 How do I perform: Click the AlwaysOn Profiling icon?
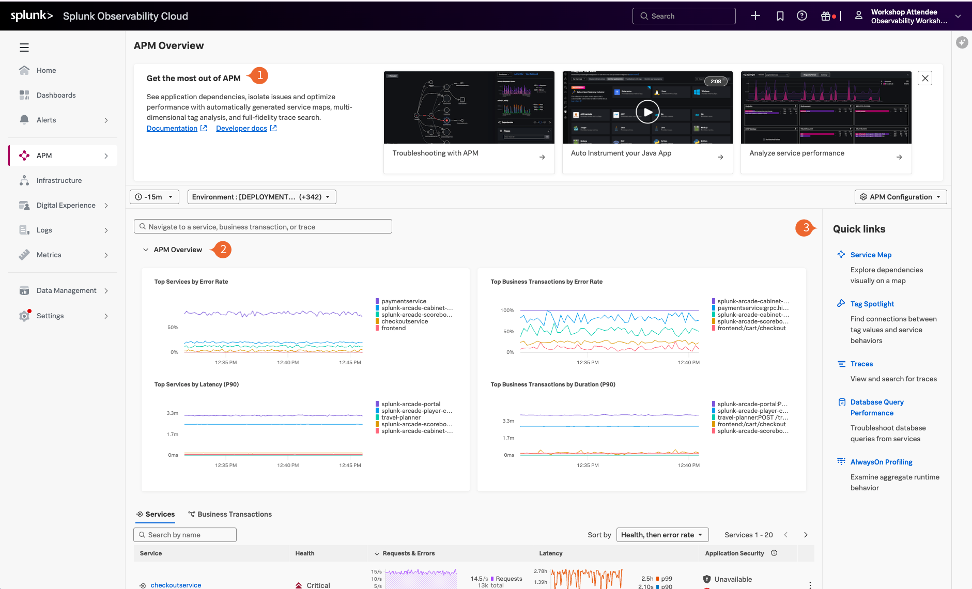point(841,461)
